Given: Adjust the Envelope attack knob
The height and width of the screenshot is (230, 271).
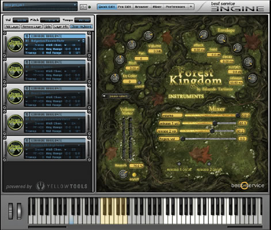Looking at the screenshot, I should click(204, 34).
